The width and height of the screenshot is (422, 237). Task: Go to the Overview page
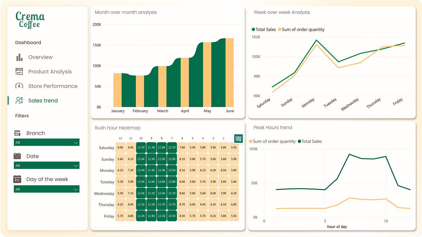[40, 57]
